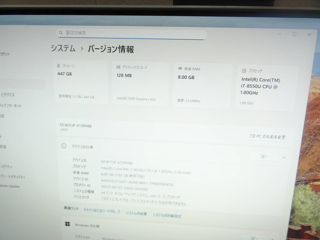Click the RAM icon beside 実装 RAM

[x=180, y=69]
